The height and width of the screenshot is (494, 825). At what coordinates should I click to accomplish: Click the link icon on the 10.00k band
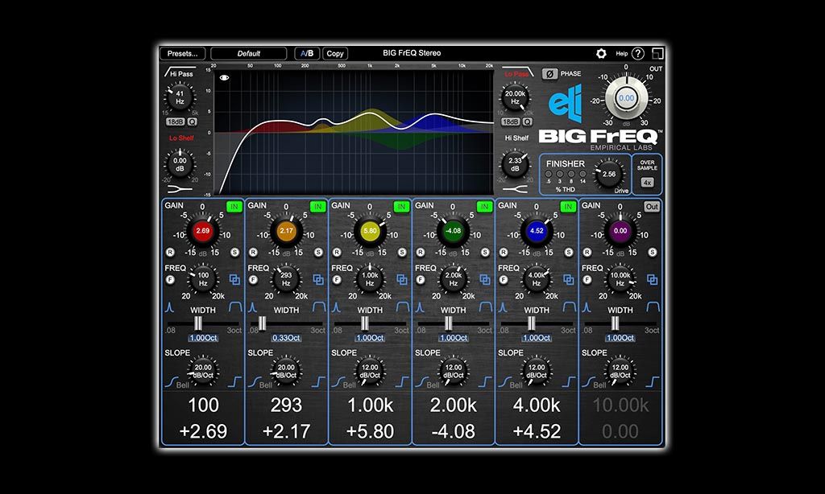point(653,279)
